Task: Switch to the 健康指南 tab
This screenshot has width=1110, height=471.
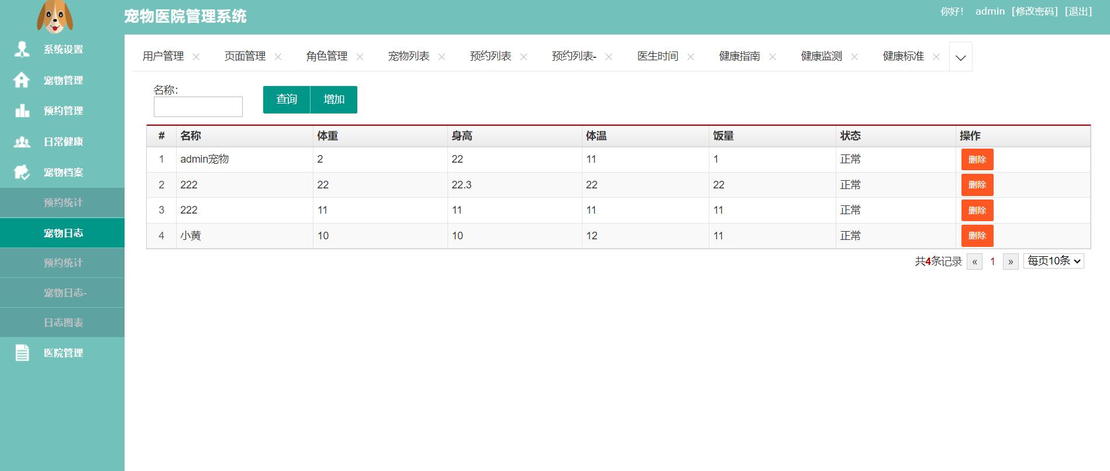Action: click(740, 56)
